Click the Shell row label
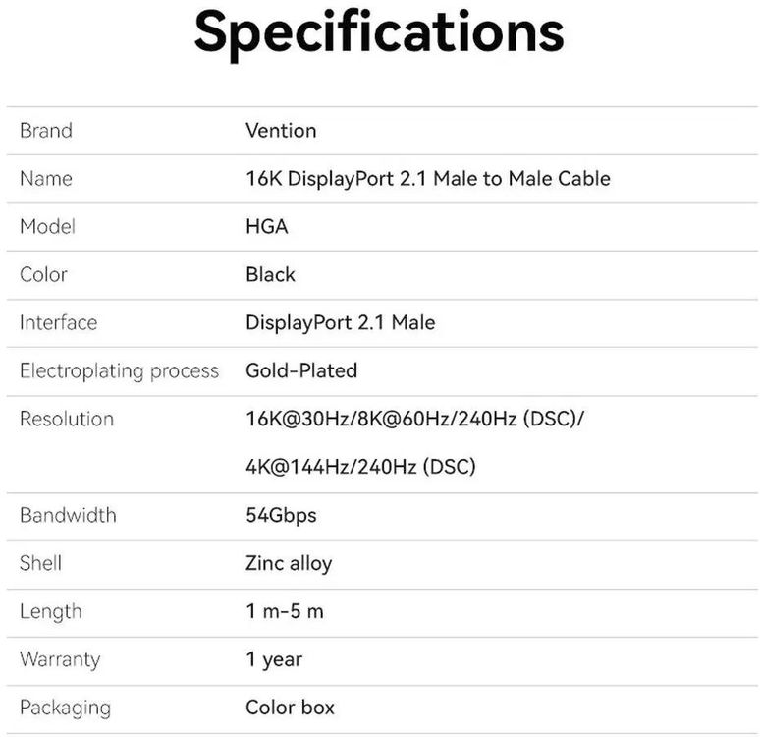The image size is (760, 737). click(x=40, y=564)
